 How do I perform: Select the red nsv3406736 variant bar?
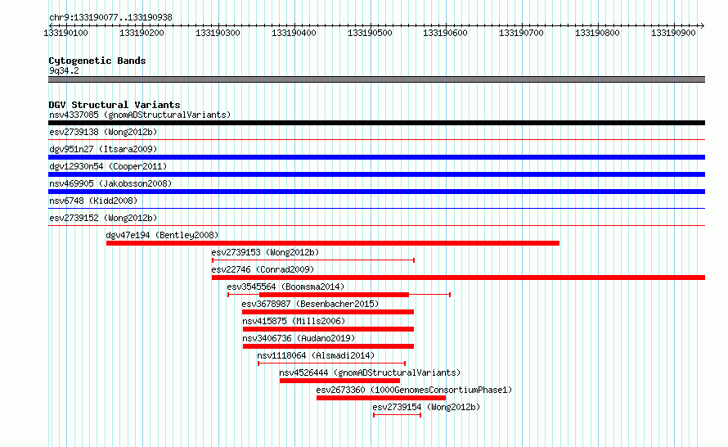[328, 346]
